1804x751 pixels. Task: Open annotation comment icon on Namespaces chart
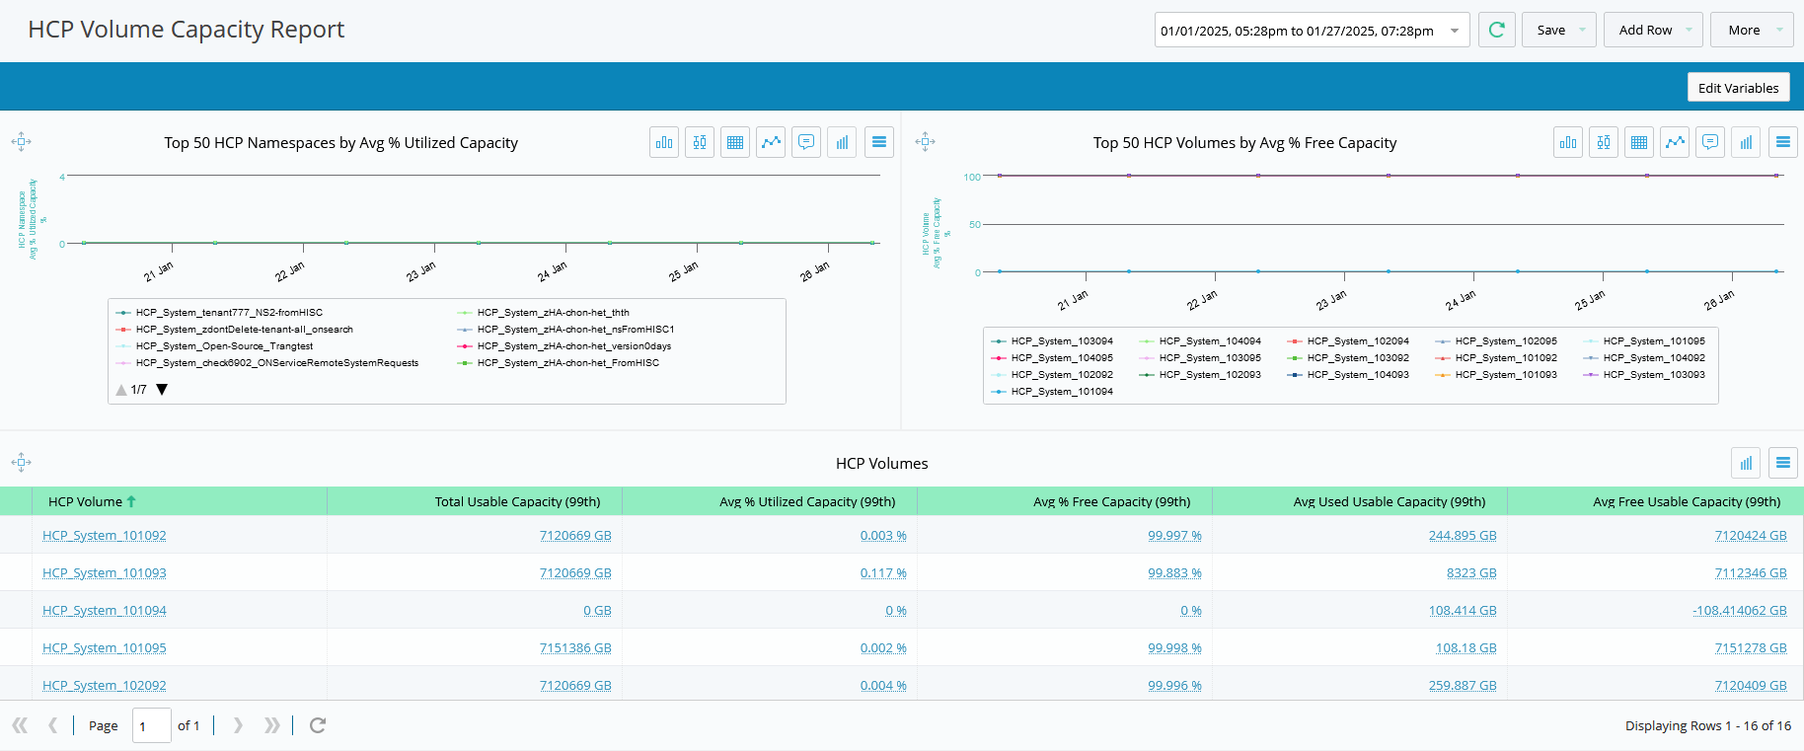tap(806, 142)
